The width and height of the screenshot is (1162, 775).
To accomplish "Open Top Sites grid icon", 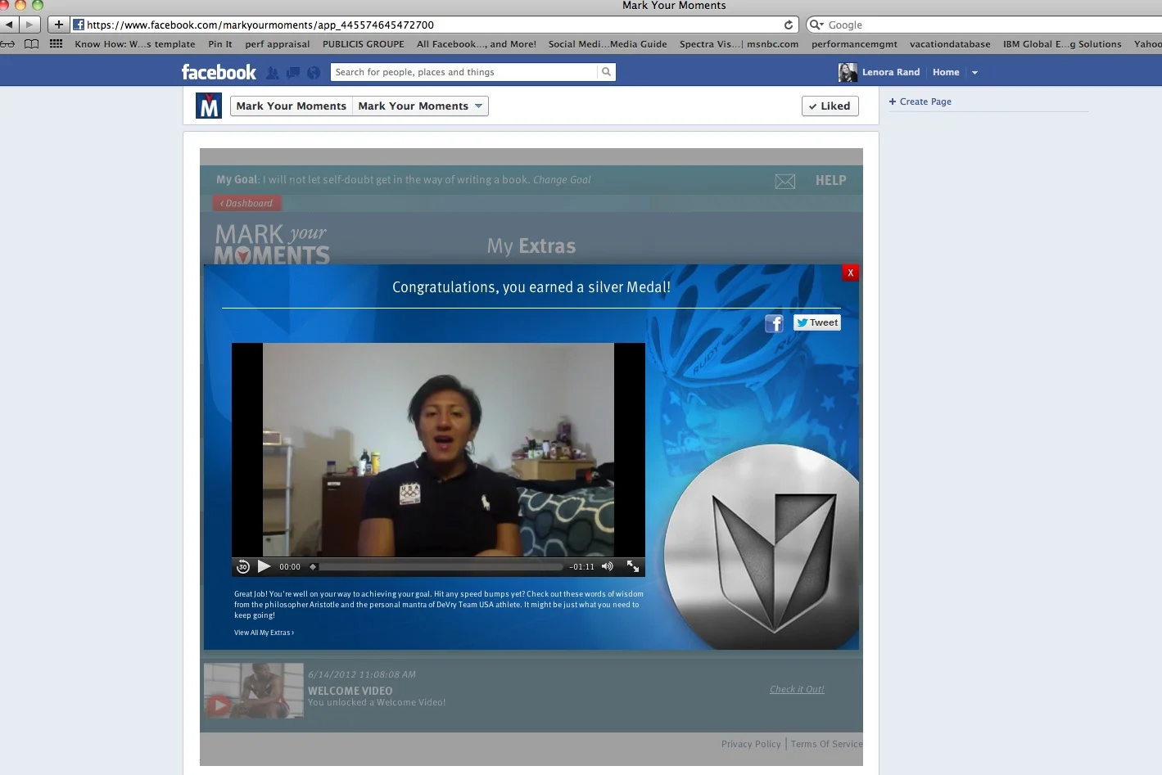I will point(56,44).
